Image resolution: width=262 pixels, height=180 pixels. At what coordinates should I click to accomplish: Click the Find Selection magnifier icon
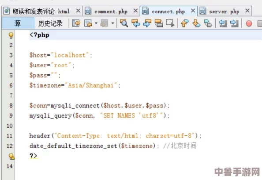click(x=124, y=23)
